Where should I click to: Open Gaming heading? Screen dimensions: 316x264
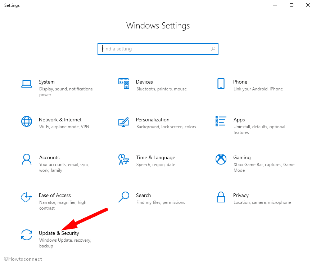point(242,158)
